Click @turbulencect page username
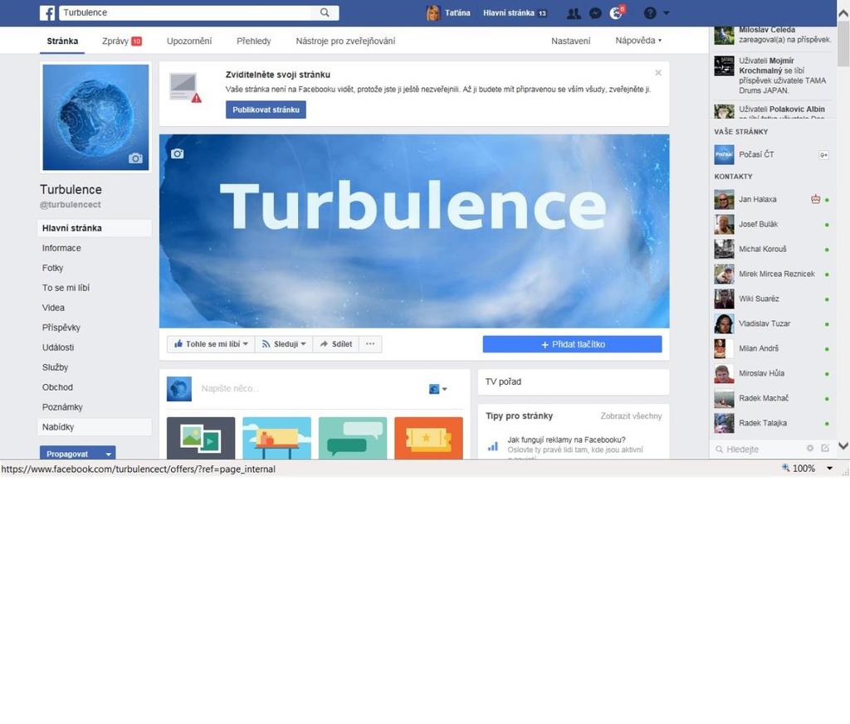Screen dimensions: 850x724 click(x=70, y=205)
